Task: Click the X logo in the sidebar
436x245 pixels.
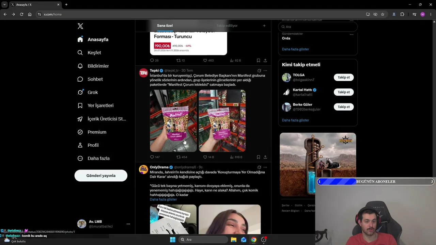Action: 80,26
